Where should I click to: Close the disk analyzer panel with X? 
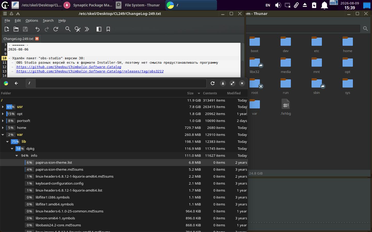point(242,83)
